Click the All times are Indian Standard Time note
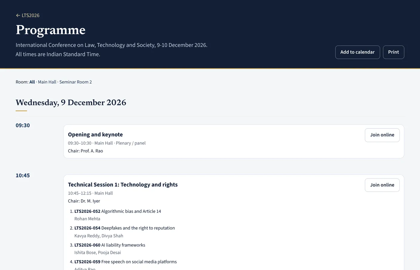The height and width of the screenshot is (270, 420). click(x=58, y=54)
